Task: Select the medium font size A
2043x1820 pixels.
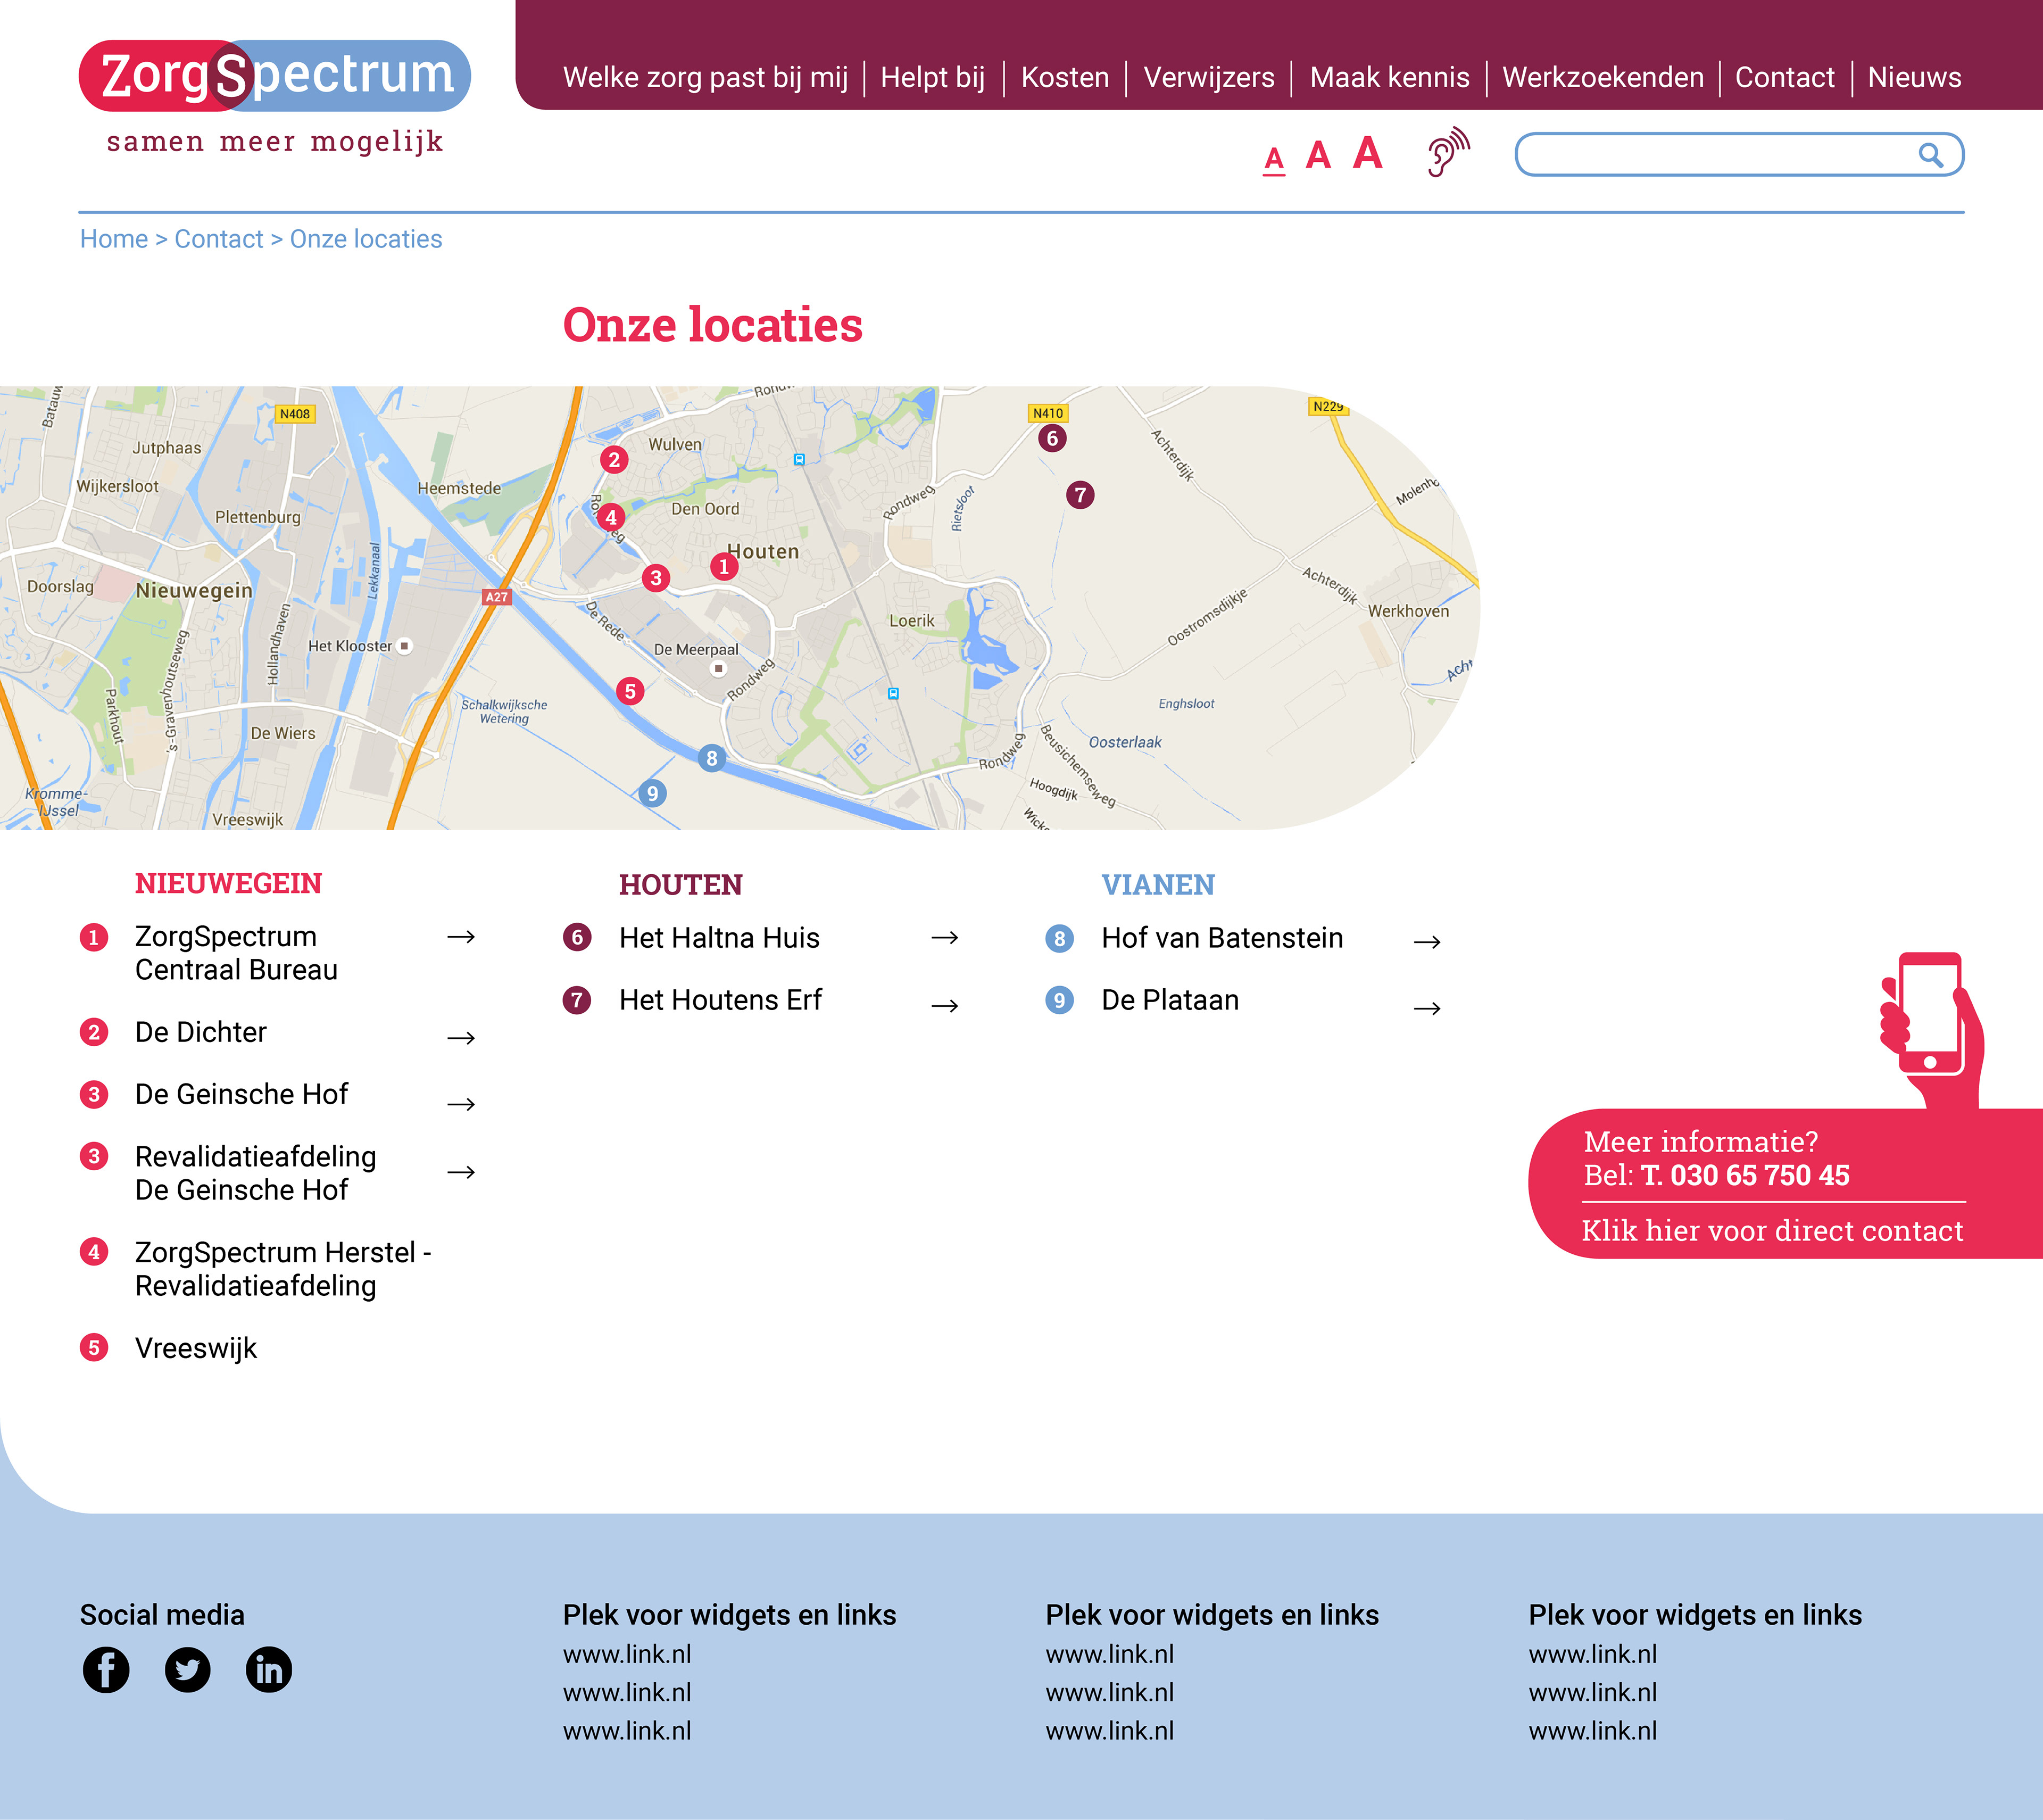Action: (x=1317, y=156)
